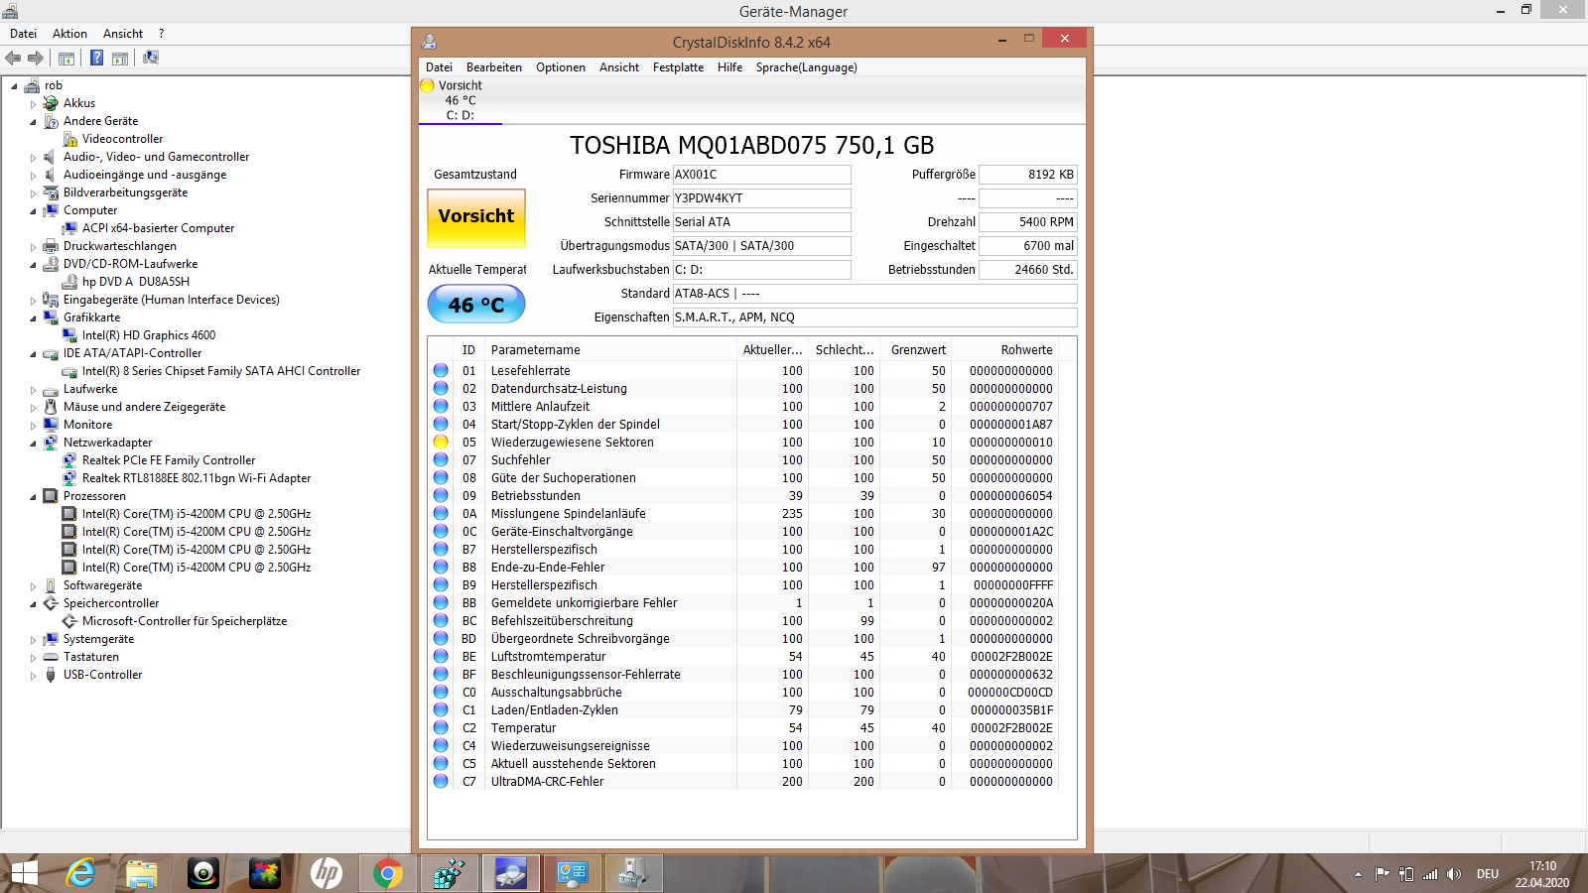Click the yellow status icon for Wiederzugewiesene Sektoren
This screenshot has height=893, width=1588.
[x=441, y=442]
